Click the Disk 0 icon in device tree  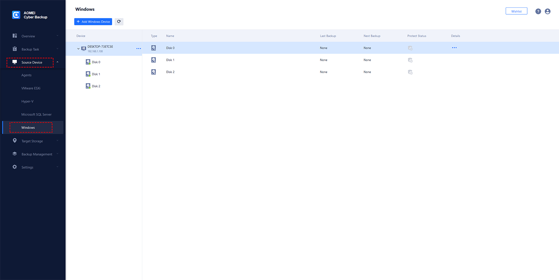[x=88, y=62]
